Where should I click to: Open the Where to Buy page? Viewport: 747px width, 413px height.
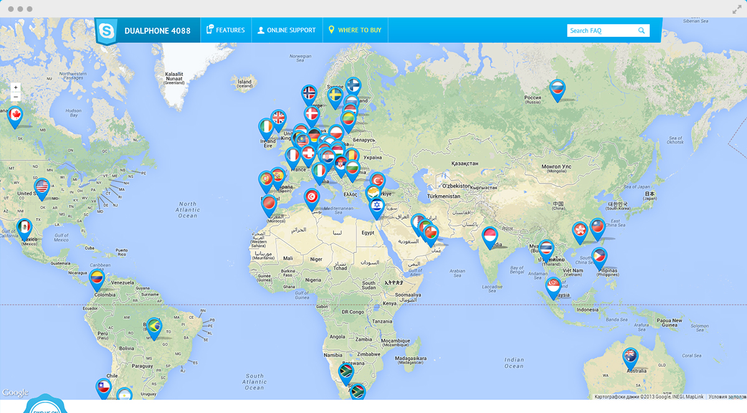pyautogui.click(x=355, y=30)
